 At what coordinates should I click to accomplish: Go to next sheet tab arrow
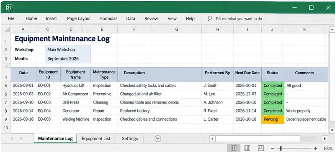pyautogui.click(x=21, y=139)
